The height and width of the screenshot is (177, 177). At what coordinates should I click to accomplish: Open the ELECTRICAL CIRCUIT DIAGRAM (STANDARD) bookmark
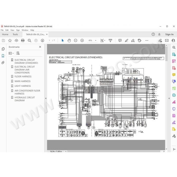pos(26,61)
